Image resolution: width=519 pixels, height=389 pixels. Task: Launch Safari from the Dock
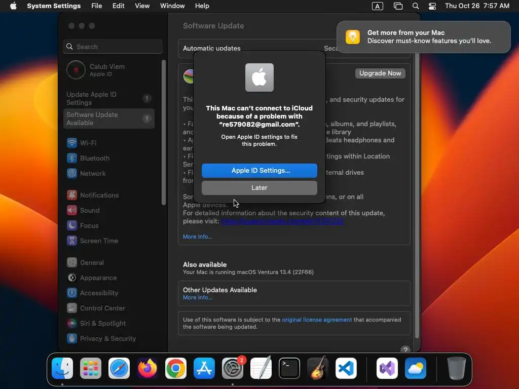pos(119,368)
